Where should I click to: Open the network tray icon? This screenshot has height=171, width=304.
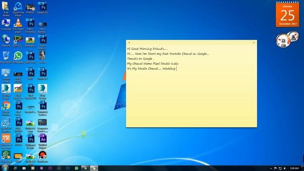280,168
